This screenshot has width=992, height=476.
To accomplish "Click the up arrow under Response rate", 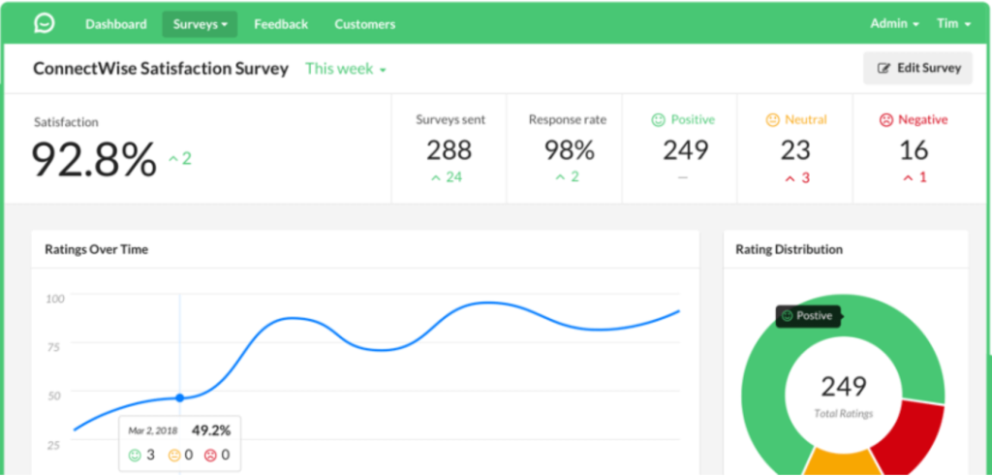I will 560,177.
